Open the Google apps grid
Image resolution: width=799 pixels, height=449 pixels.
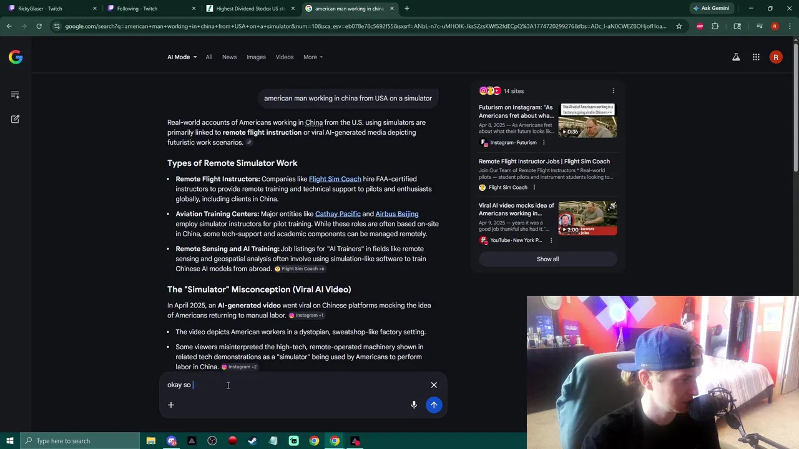point(756,57)
